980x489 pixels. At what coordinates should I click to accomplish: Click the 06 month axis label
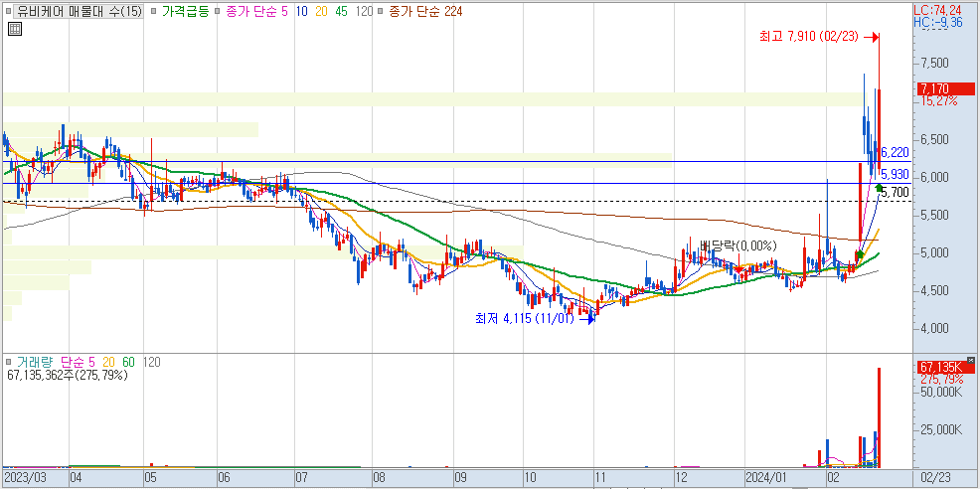224,478
